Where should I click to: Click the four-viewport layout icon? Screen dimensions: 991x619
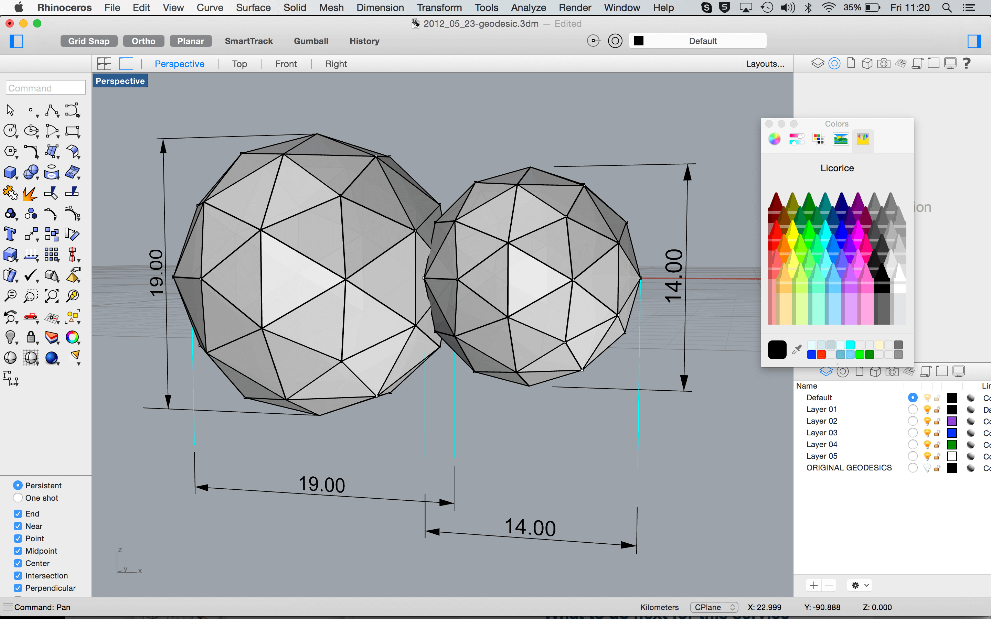(x=104, y=64)
